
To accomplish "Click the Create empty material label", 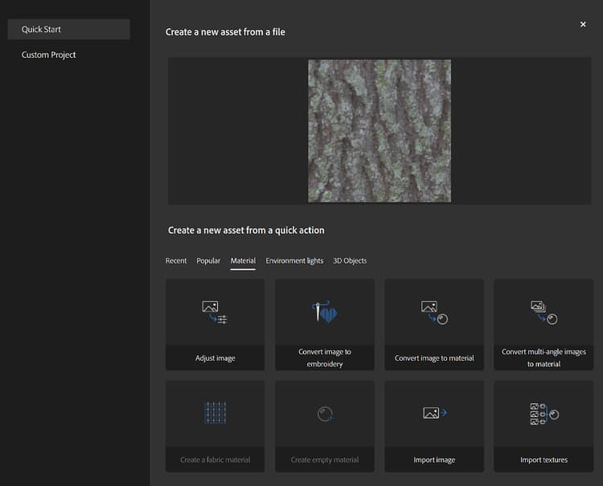I will [325, 459].
